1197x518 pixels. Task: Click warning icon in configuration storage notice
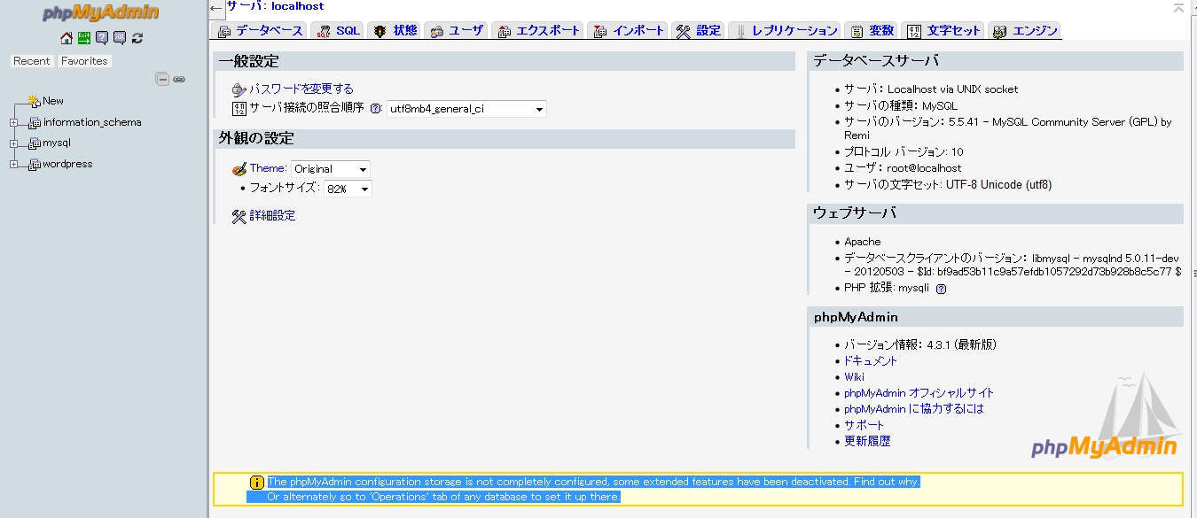(x=257, y=483)
